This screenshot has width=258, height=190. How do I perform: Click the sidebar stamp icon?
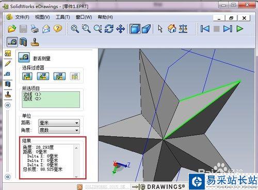(x=8, y=94)
